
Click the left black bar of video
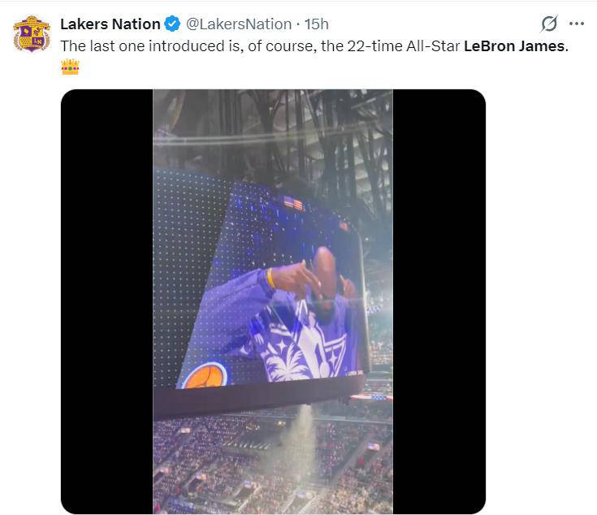coord(106,301)
